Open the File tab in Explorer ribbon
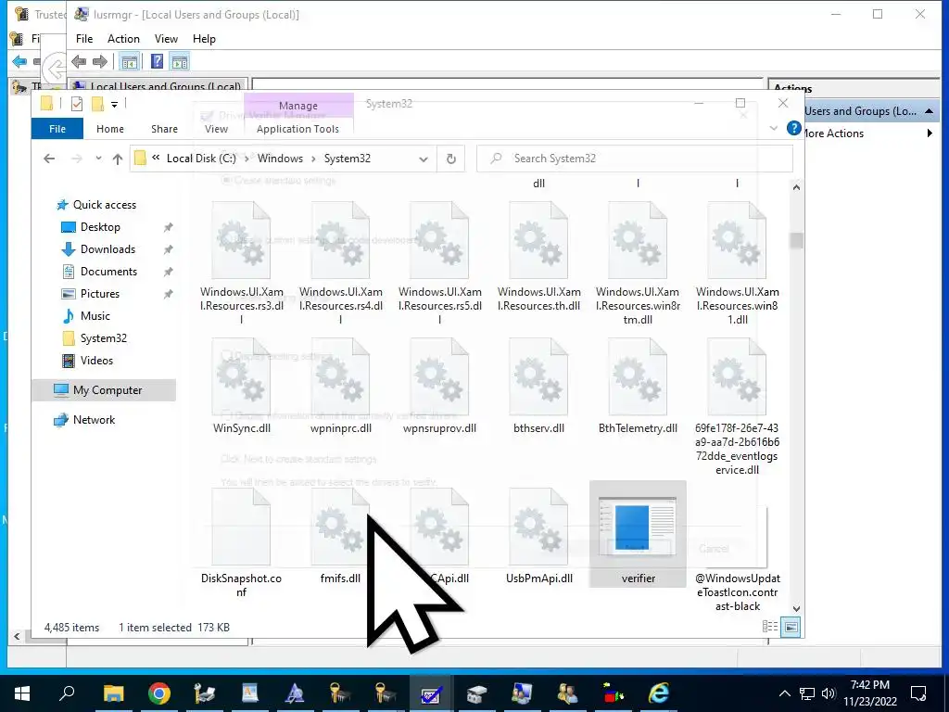 (57, 129)
